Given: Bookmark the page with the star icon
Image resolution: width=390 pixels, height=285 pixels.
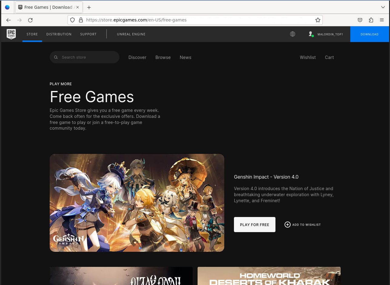Looking at the screenshot, I should [x=318, y=20].
